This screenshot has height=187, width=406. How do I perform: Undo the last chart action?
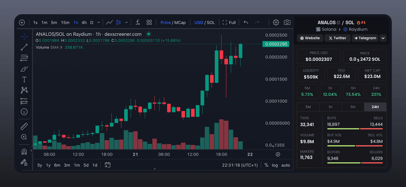coord(246,23)
